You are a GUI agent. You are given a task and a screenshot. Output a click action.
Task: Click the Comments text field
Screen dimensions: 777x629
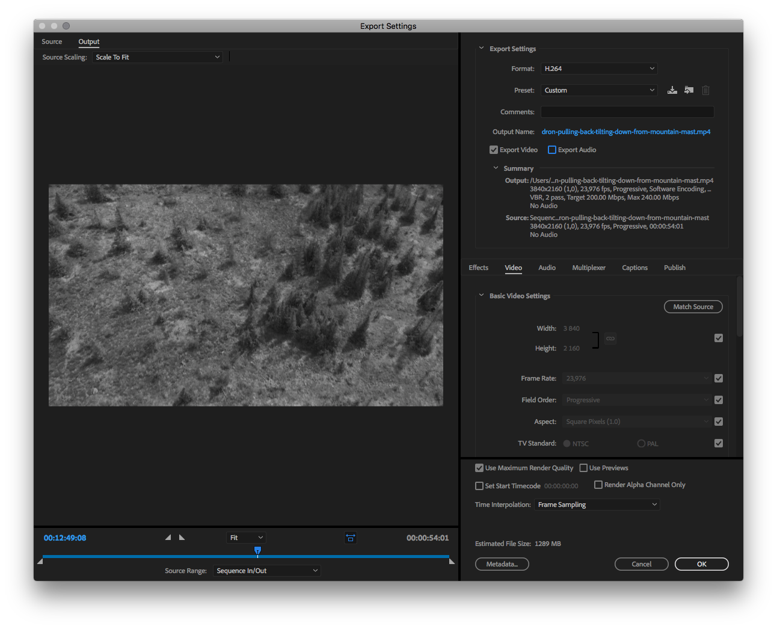coord(627,111)
